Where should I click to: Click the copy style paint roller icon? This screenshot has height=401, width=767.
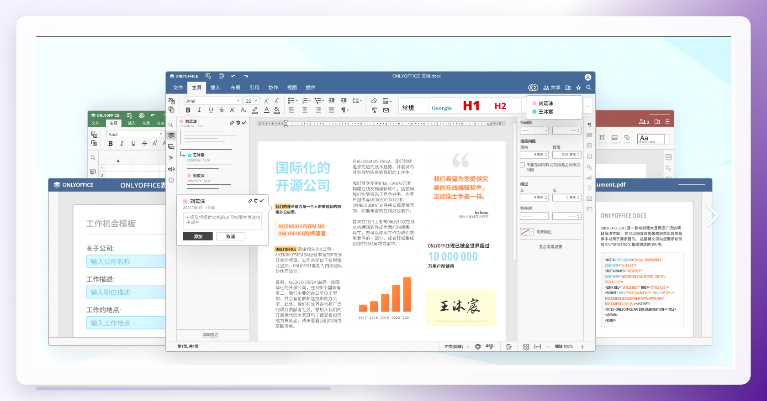374,110
